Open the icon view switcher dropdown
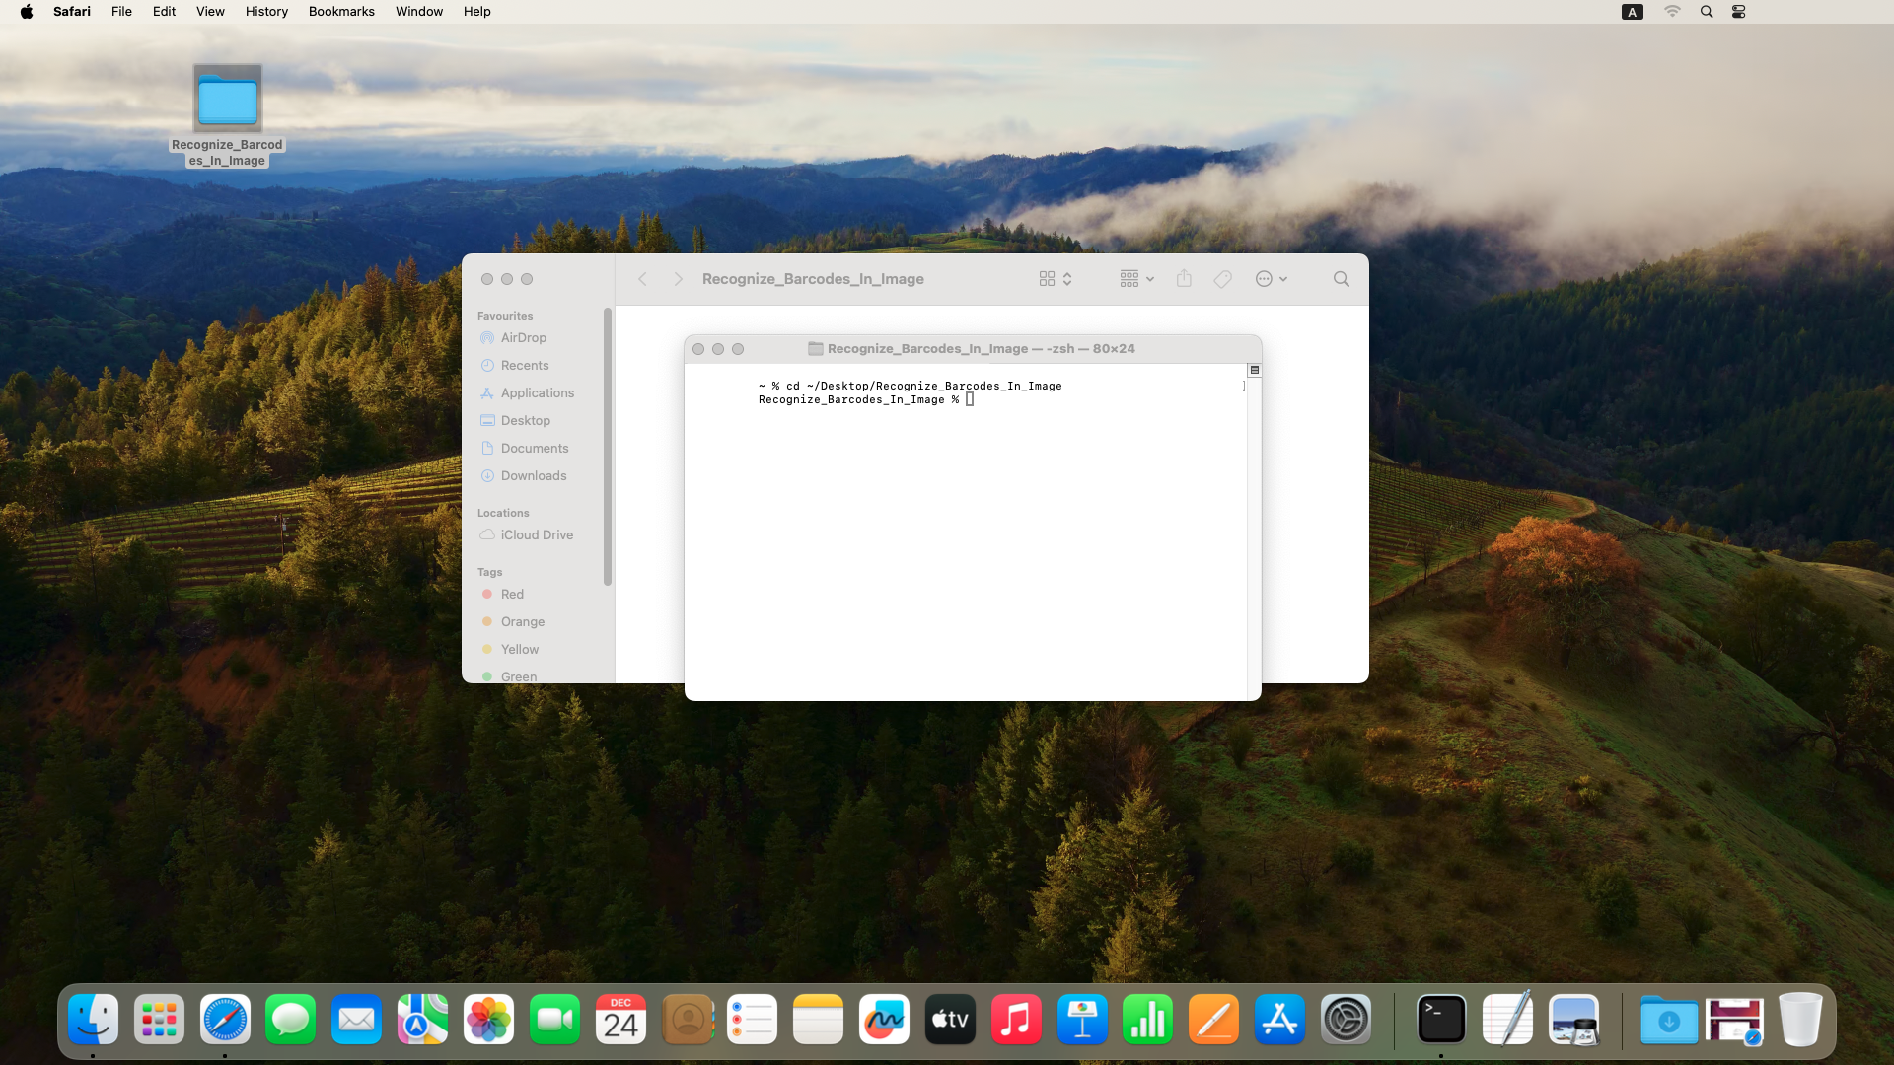Image resolution: width=1894 pixels, height=1065 pixels. [1055, 279]
